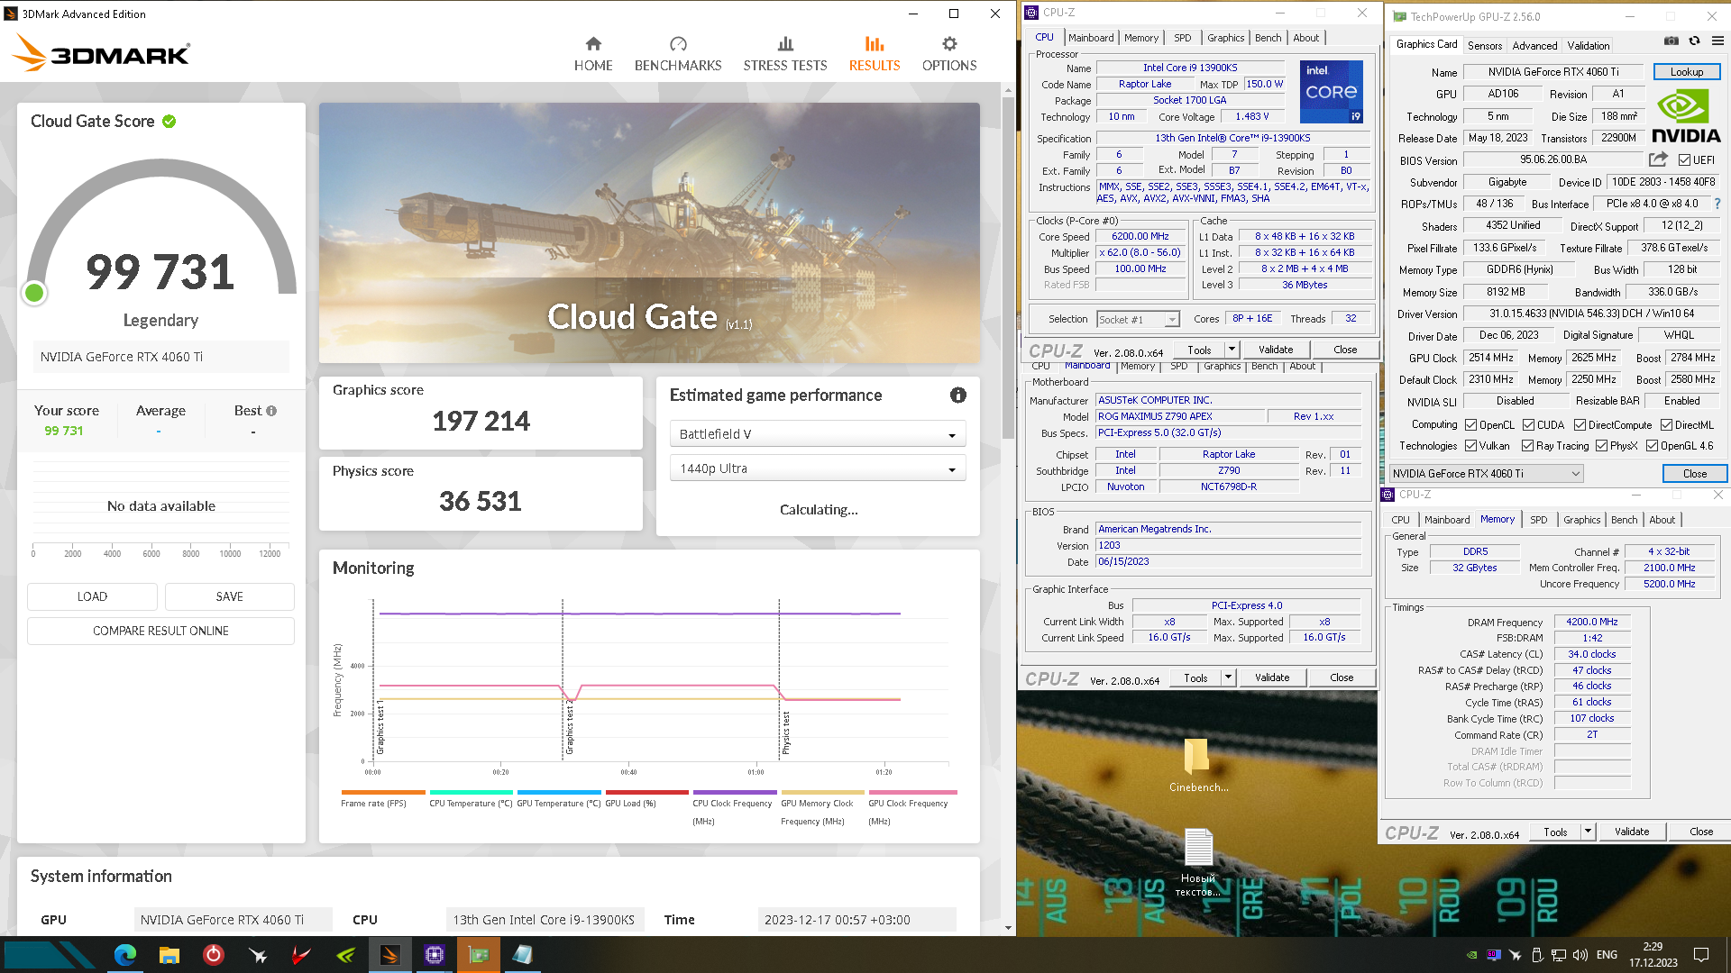Viewport: 1731px width, 973px height.
Task: Open the 1440p Ultra resolution dropdown
Action: pyautogui.click(x=818, y=468)
